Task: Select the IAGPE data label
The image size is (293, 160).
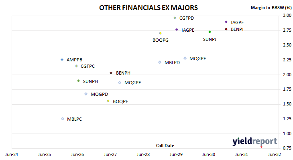Action: 188,30
